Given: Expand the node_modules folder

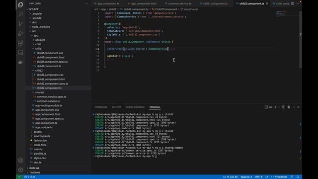Looking at the screenshot, I should 41,27.
